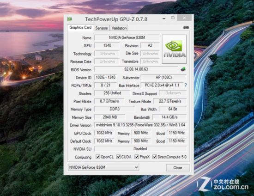Click the Bandwidth value 14.4 GB/s

tap(169, 117)
